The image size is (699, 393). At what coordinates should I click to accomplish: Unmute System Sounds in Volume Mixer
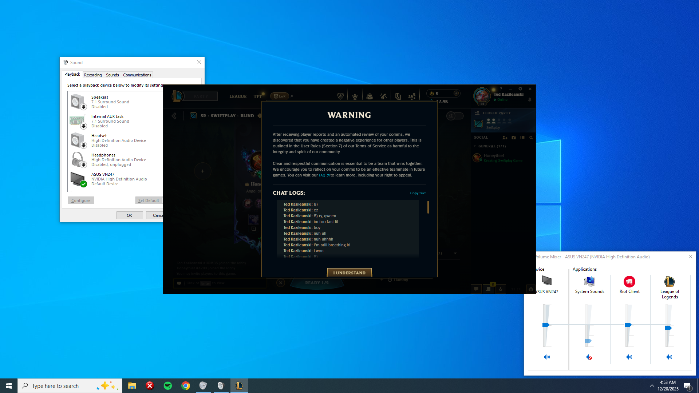589,357
